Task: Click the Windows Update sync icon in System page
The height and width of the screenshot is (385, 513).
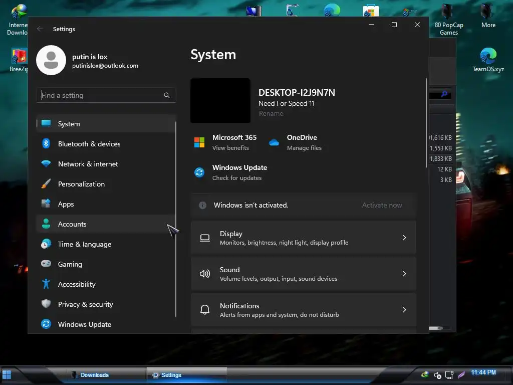Action: (x=199, y=172)
